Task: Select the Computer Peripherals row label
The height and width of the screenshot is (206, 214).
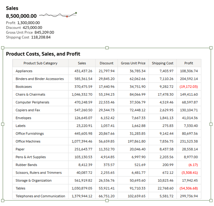Action: point(32,102)
